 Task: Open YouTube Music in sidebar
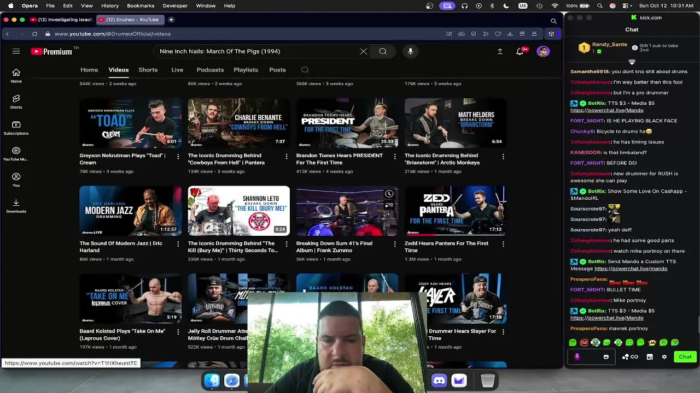(16, 154)
